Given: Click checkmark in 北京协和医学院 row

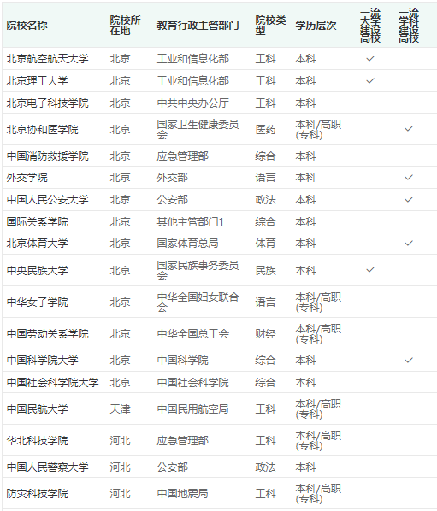Looking at the screenshot, I should tap(409, 129).
